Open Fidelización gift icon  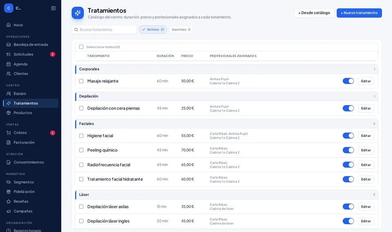pos(9,192)
